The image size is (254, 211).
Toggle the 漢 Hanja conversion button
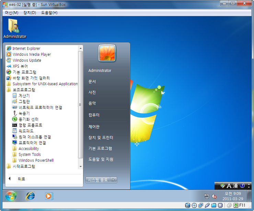coord(235,186)
